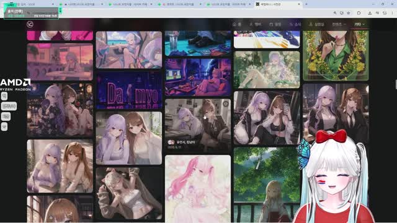This screenshot has width=397, height=223.
Task: Open the neon Da myo sign artwork
Action: click(x=129, y=90)
